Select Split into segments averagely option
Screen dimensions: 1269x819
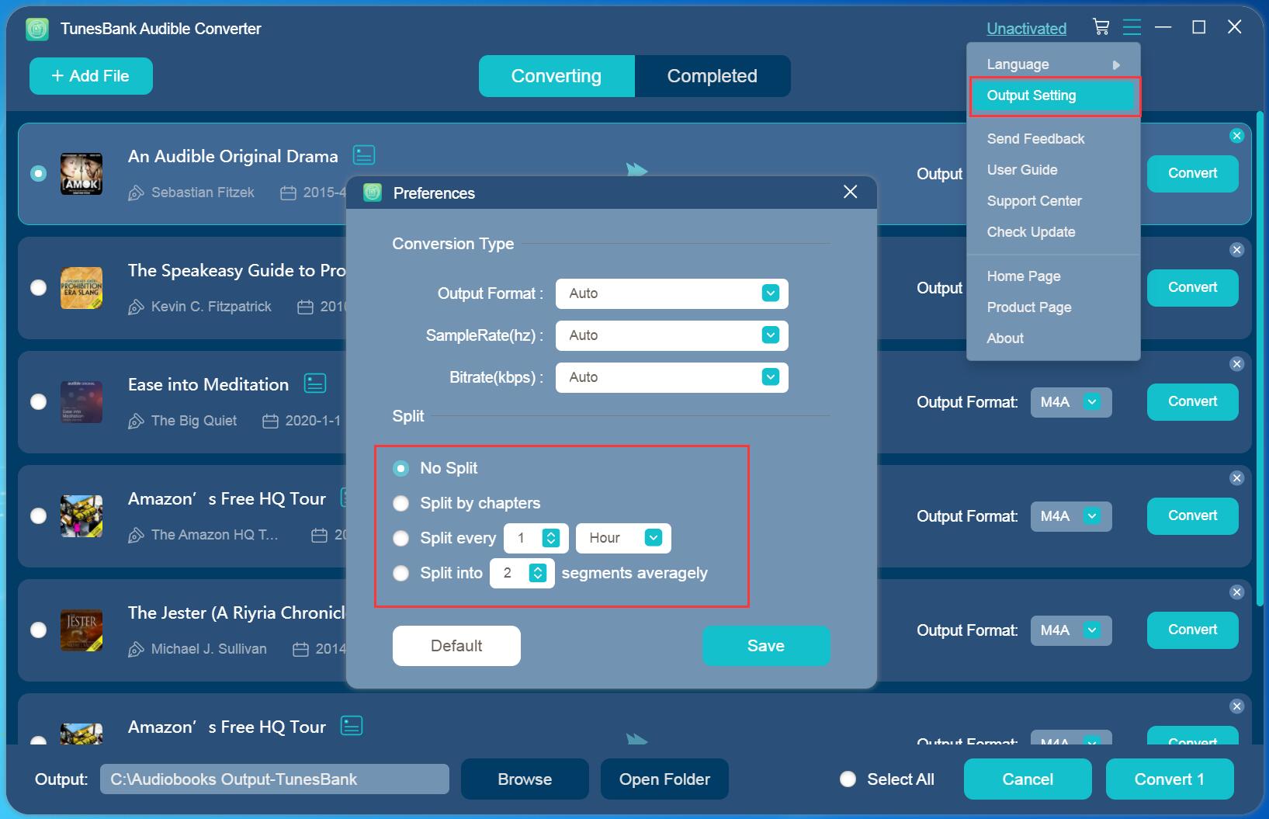(400, 573)
